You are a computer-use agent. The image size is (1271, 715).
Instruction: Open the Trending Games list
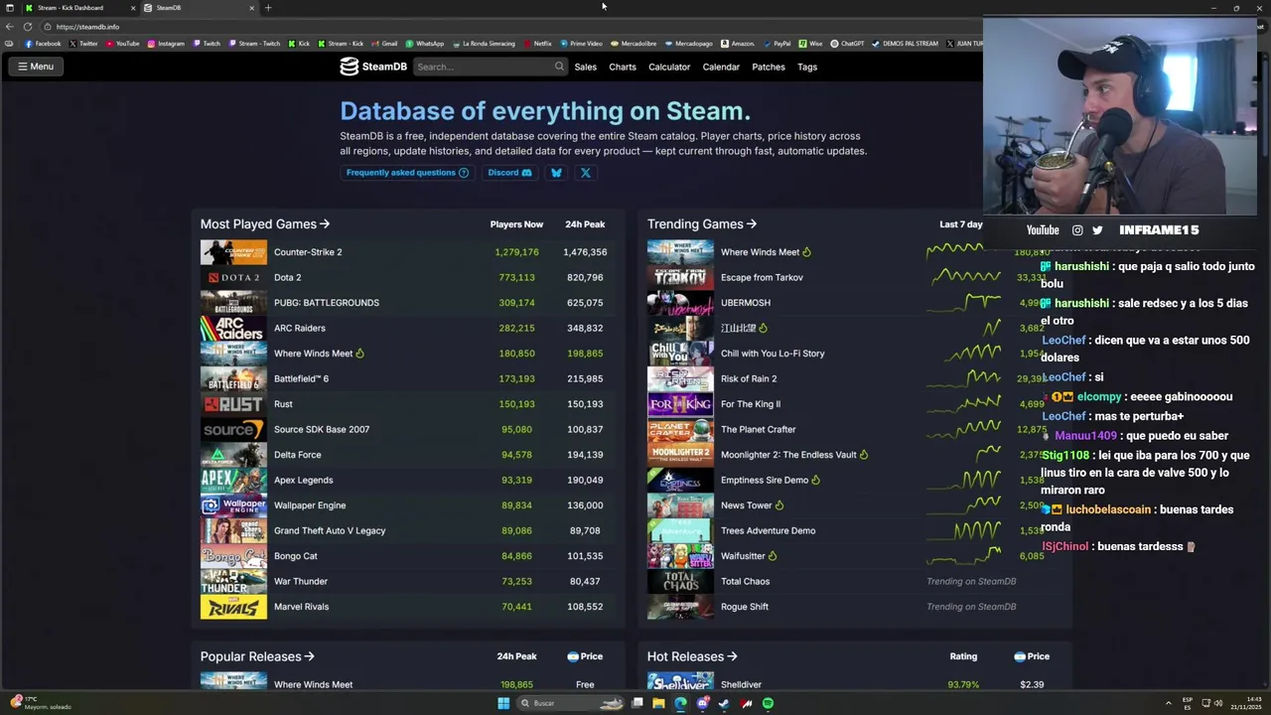[x=701, y=224]
